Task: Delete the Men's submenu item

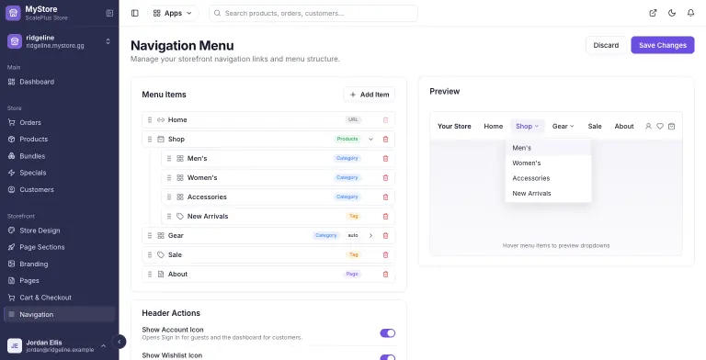Action: click(385, 158)
